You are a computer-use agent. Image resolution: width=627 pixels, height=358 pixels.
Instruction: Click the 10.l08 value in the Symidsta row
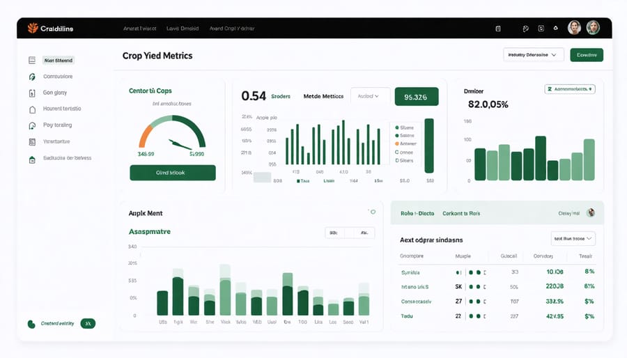(555, 272)
